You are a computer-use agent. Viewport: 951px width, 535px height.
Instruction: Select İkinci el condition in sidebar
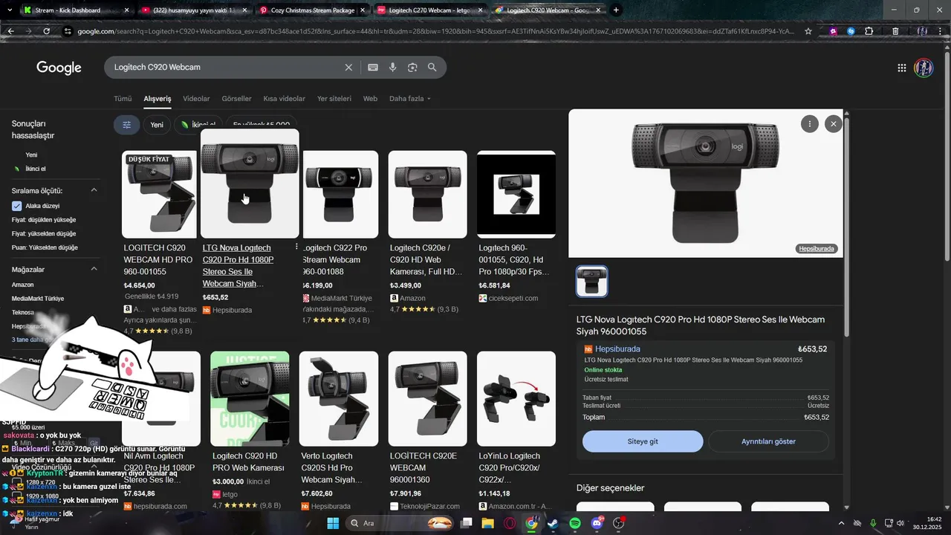pos(36,169)
